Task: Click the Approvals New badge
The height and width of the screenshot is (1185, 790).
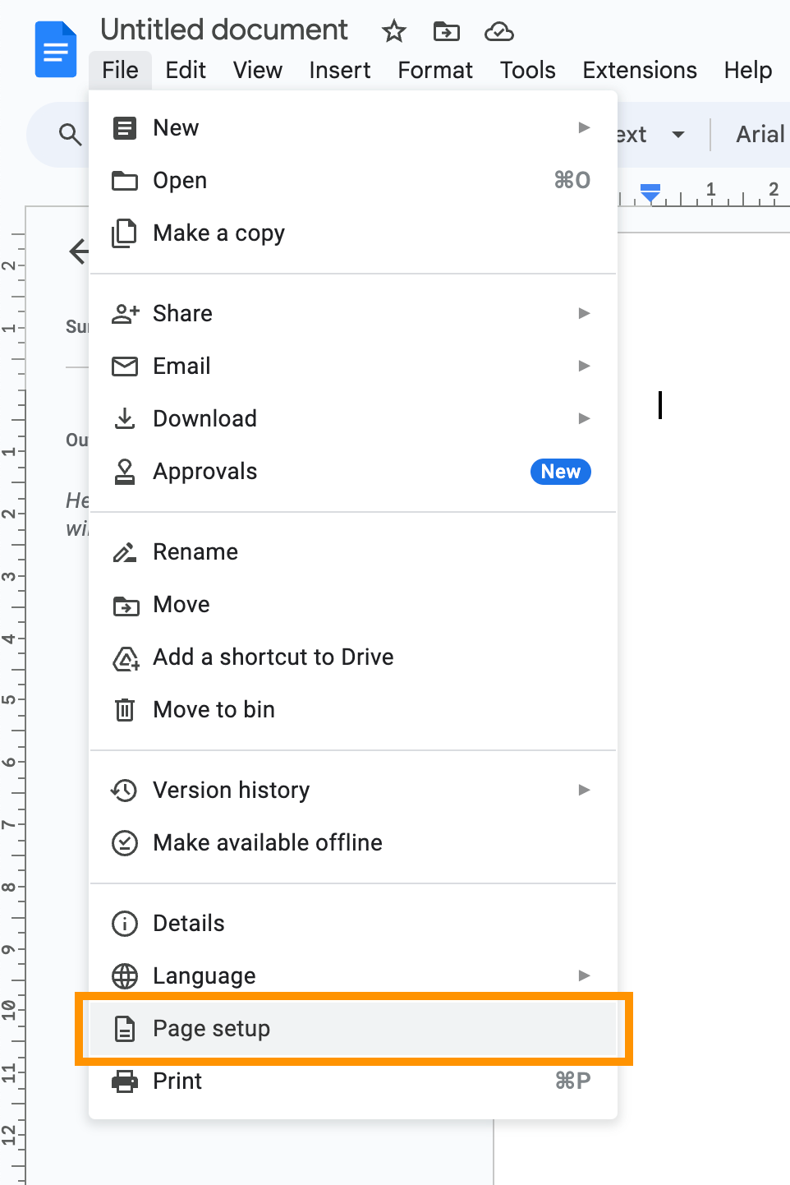Action: point(561,472)
